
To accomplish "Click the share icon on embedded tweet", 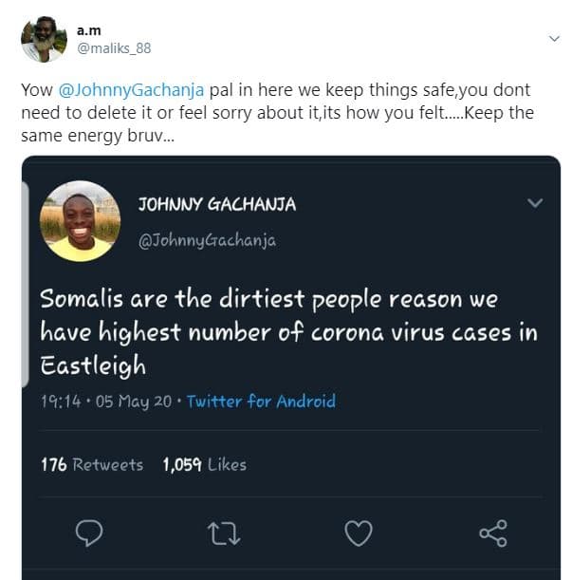I will click(493, 533).
